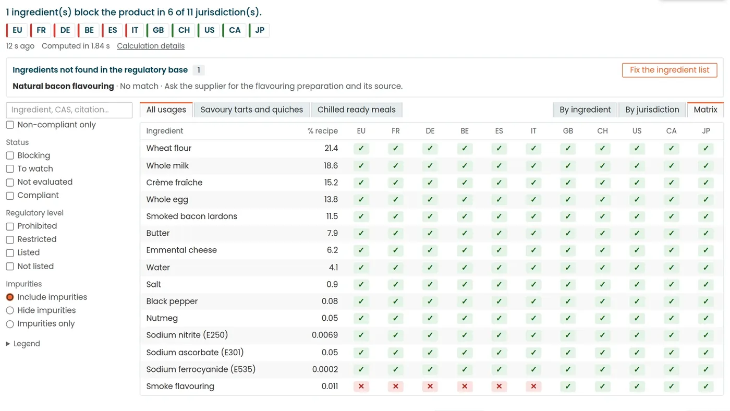The width and height of the screenshot is (730, 411).
Task: Click the % recipe column header
Action: tap(323, 131)
